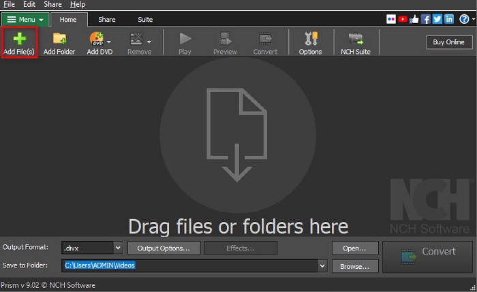Switch to the Share tab
This screenshot has width=477, height=292.
pyautogui.click(x=106, y=20)
